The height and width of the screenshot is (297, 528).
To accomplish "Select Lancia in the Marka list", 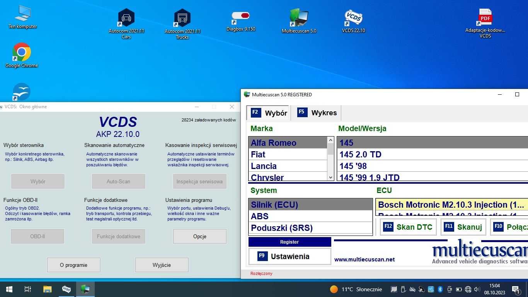I will point(288,166).
